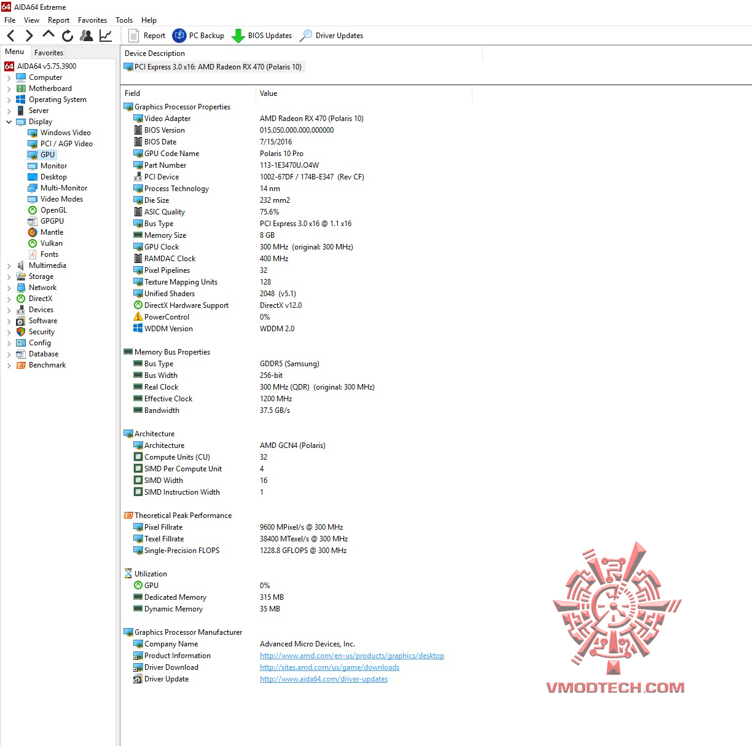Screen dimensions: 752x746
Task: Open the aida64.com driver-updates link
Action: tap(324, 679)
